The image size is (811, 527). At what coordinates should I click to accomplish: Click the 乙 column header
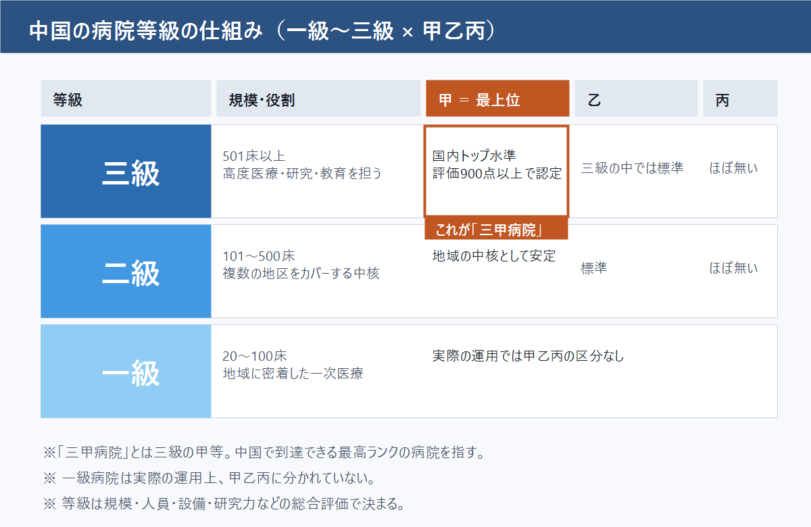pyautogui.click(x=636, y=99)
